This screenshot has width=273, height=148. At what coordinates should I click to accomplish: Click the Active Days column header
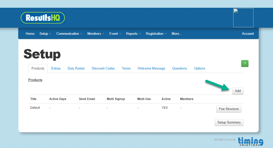click(58, 99)
